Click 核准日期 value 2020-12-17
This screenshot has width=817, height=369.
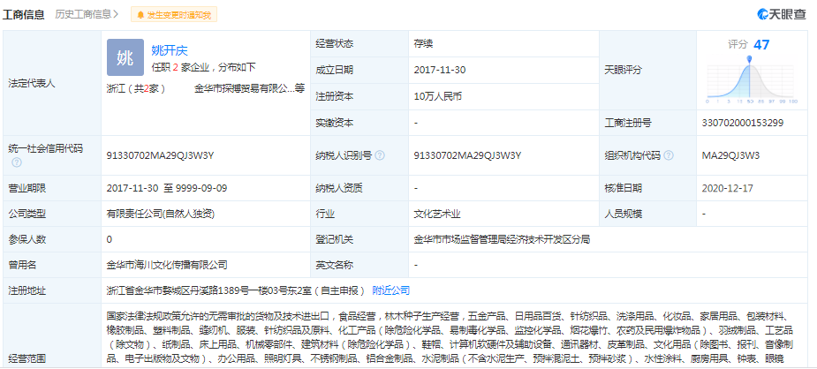(728, 188)
